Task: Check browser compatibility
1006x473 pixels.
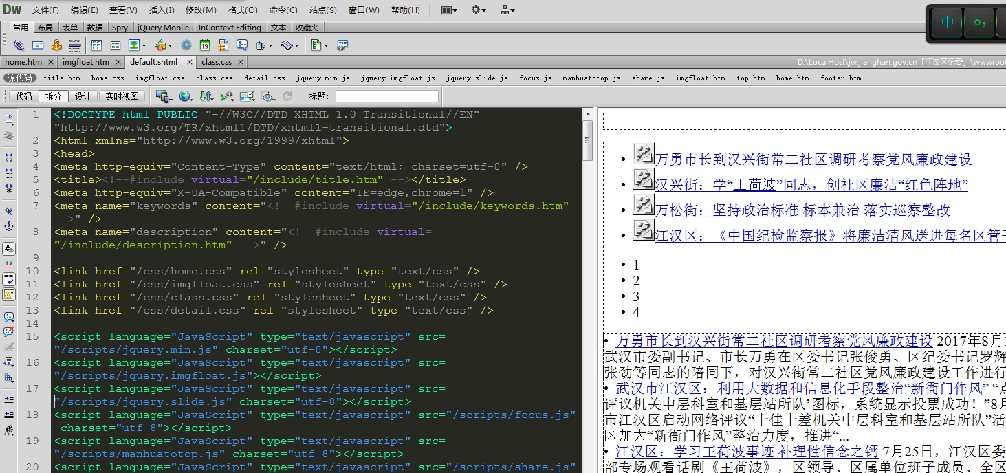Action: tap(247, 96)
